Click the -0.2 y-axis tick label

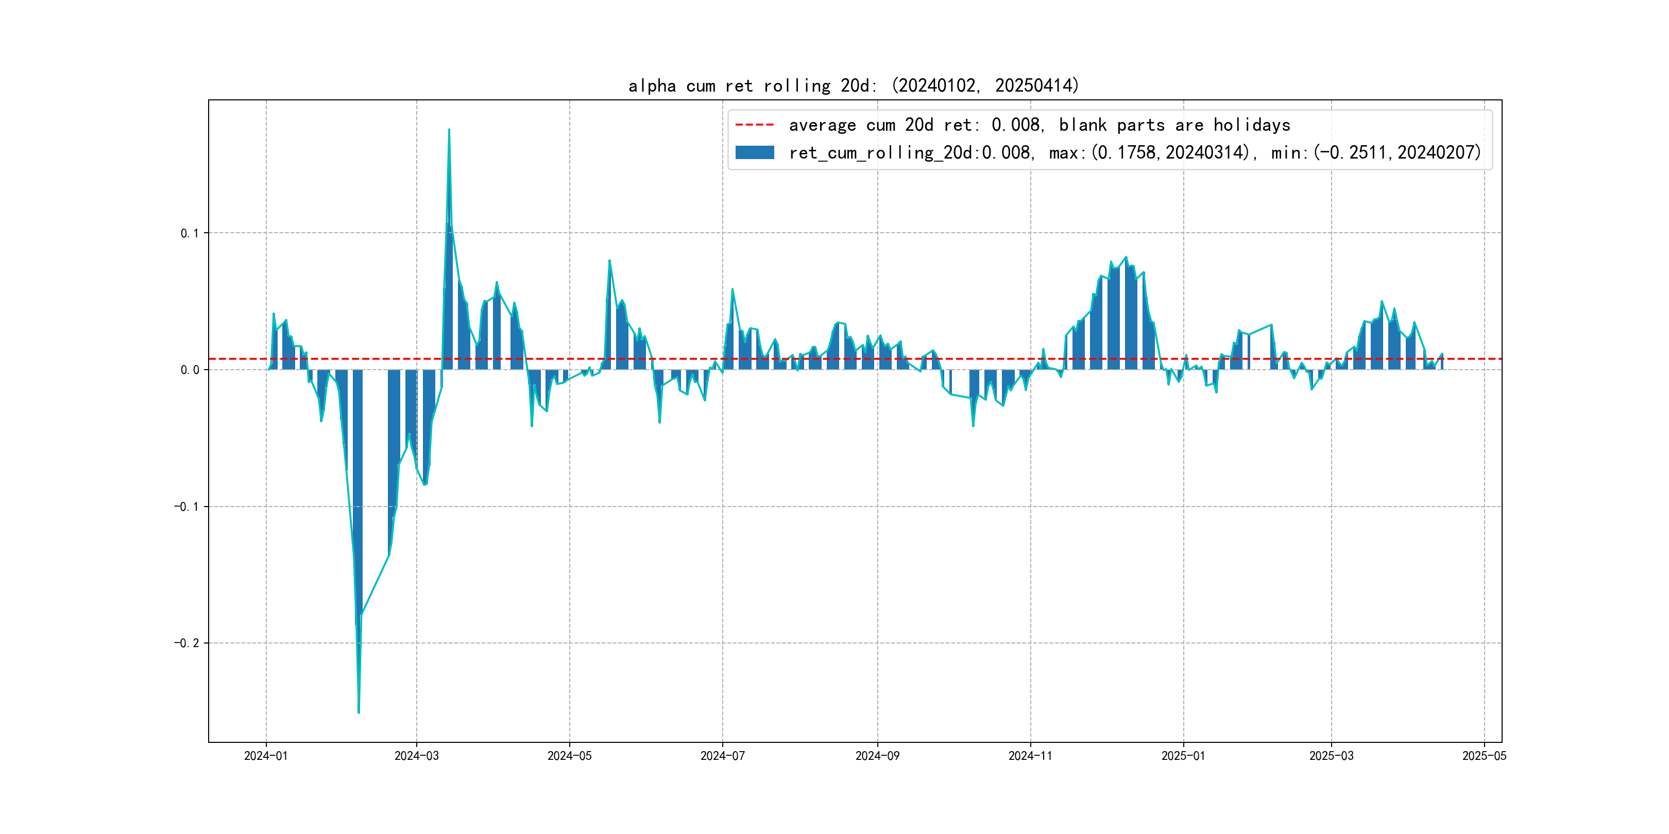click(x=186, y=643)
